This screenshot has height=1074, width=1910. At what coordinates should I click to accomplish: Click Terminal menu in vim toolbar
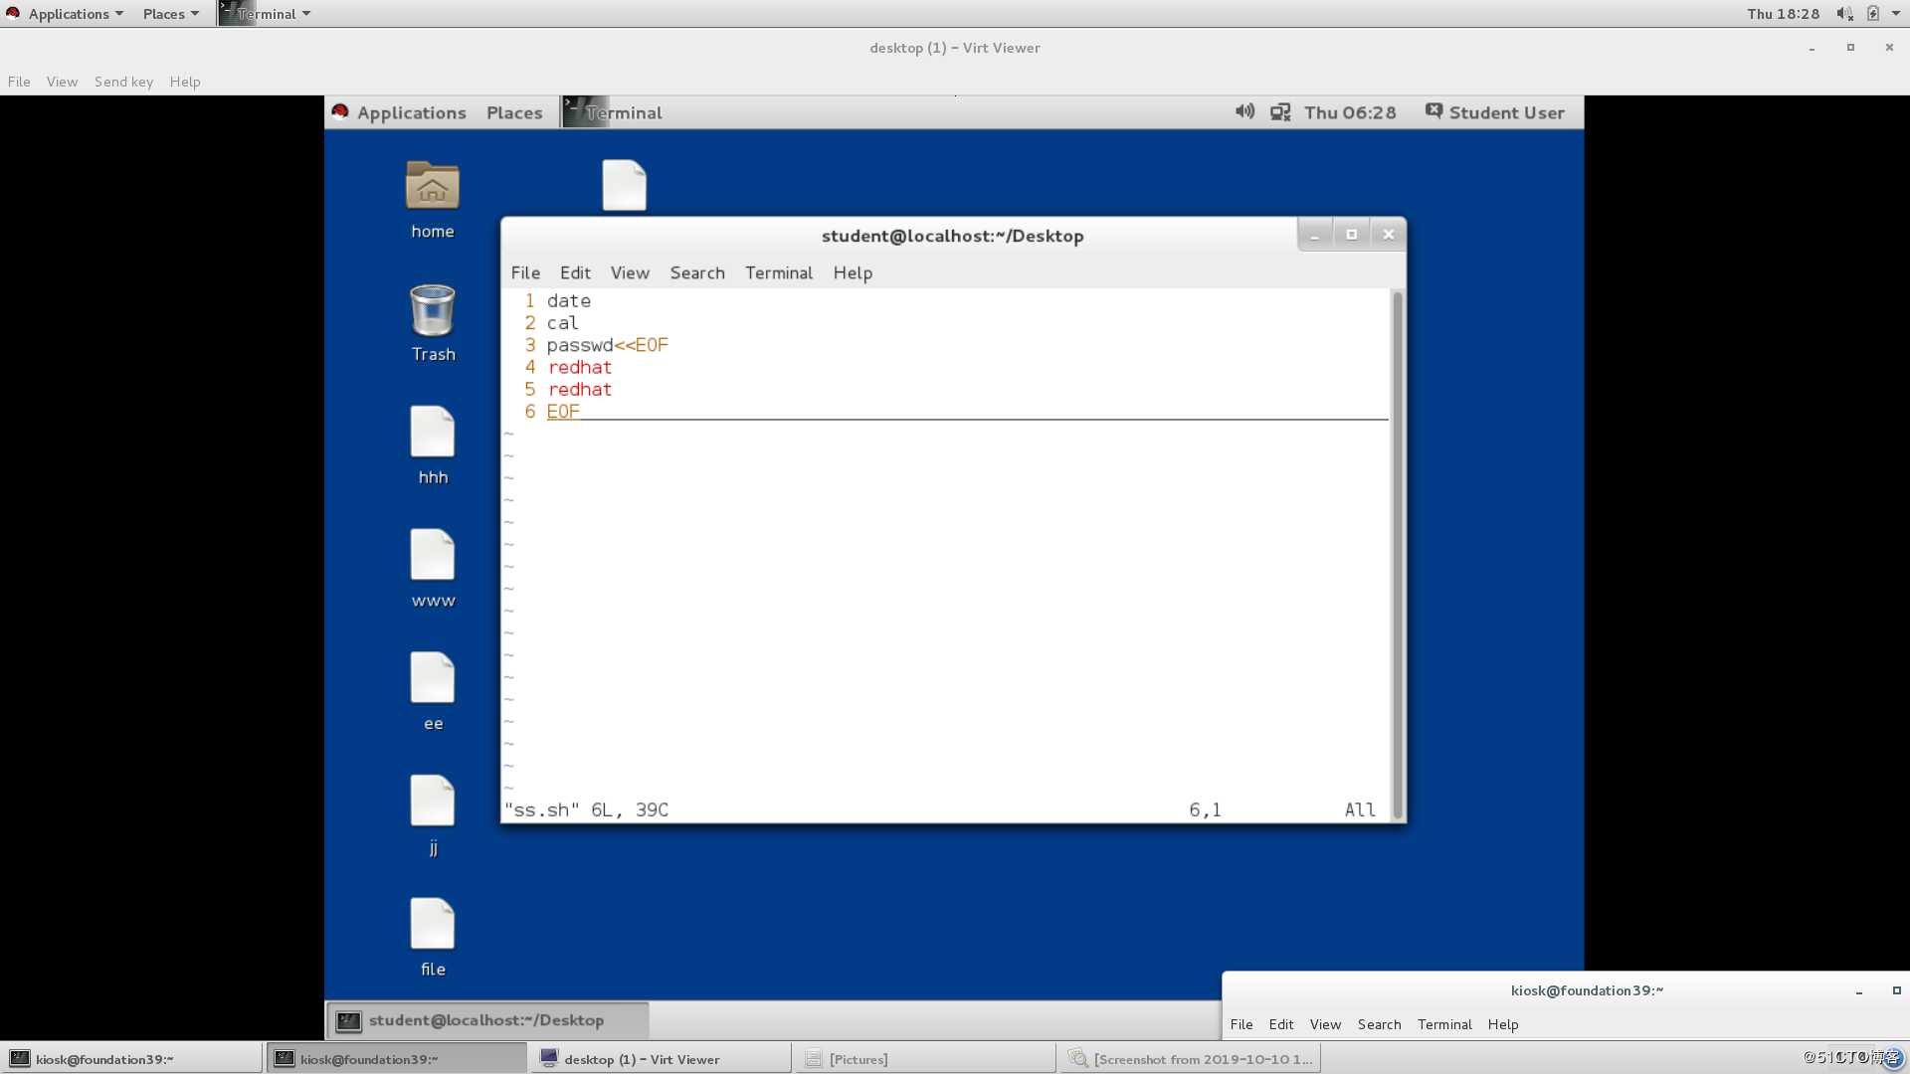(x=779, y=271)
